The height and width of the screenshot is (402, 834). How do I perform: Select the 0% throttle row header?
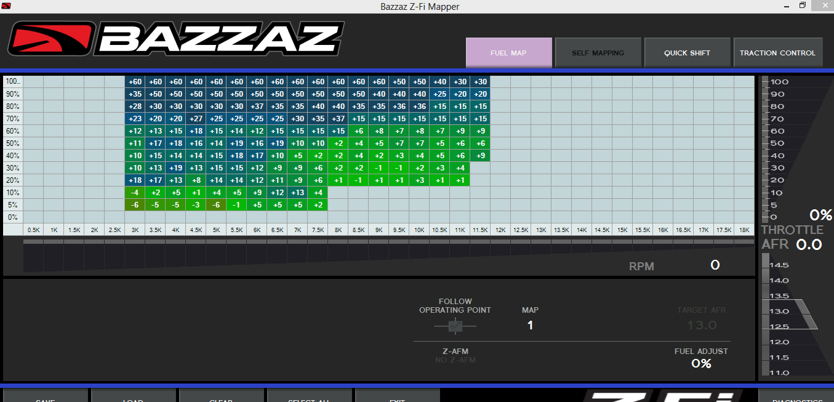click(x=13, y=217)
